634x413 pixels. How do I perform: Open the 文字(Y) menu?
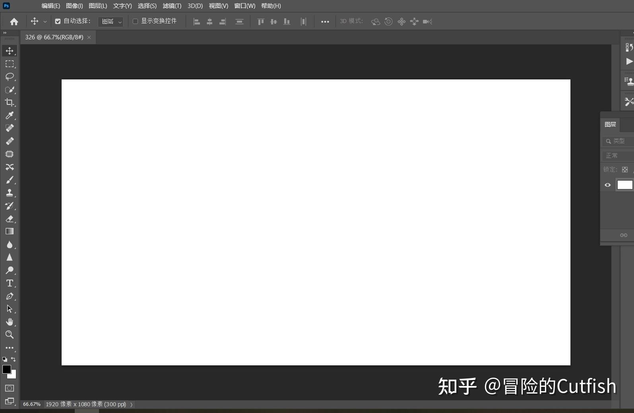coord(122,6)
